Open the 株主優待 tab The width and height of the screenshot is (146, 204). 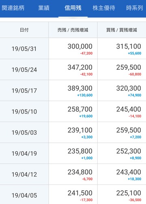coord(104,8)
